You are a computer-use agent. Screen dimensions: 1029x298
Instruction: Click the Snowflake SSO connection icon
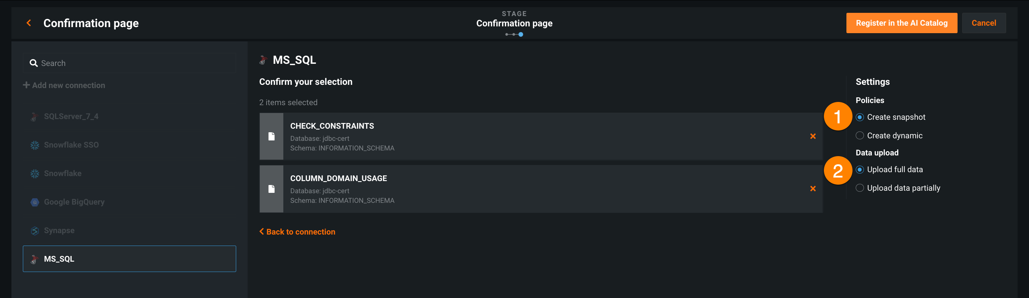pos(35,145)
